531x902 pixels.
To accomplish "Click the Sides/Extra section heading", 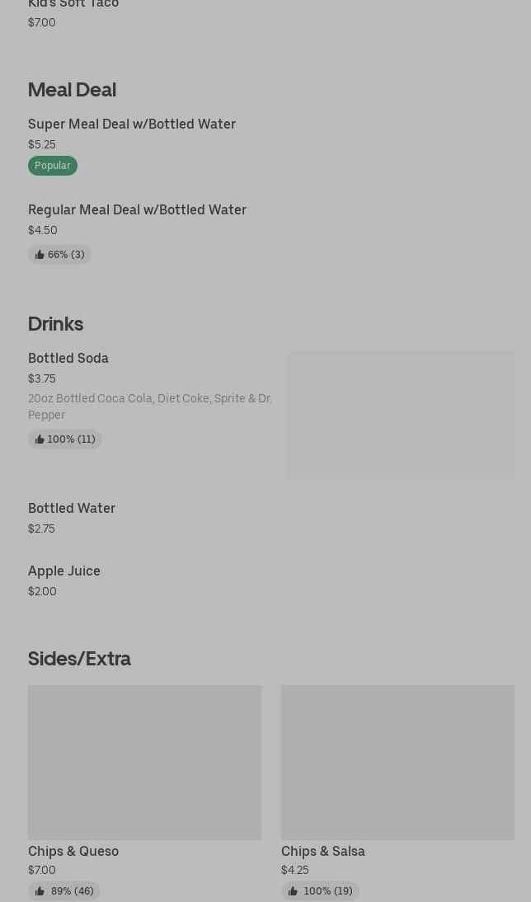I will click(79, 658).
